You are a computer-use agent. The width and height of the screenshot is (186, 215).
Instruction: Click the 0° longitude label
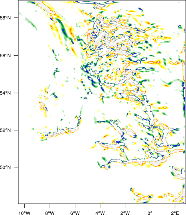150,213
